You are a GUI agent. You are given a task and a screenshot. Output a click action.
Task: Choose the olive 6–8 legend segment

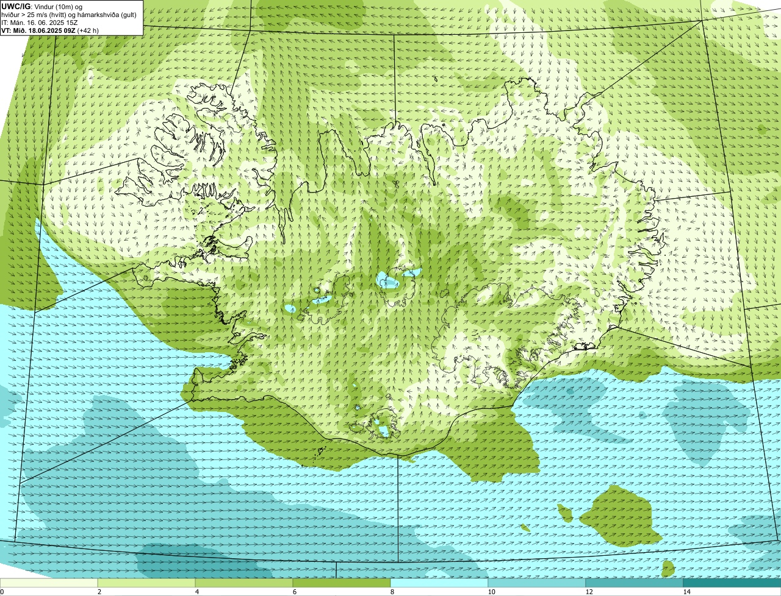342,583
